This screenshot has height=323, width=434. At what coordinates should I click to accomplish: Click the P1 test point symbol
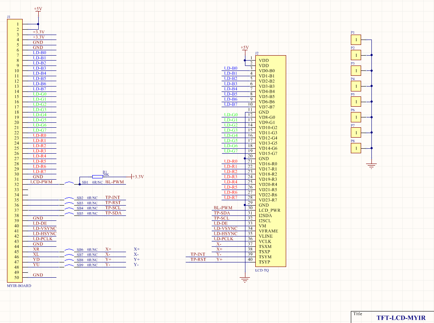tap(355, 40)
